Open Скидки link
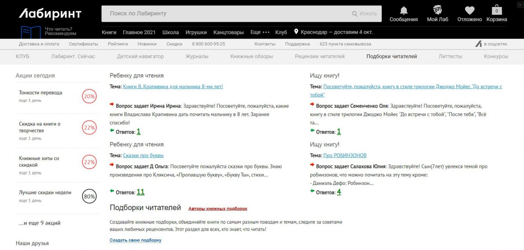Screen dimensions: 524x250 [x=174, y=44]
